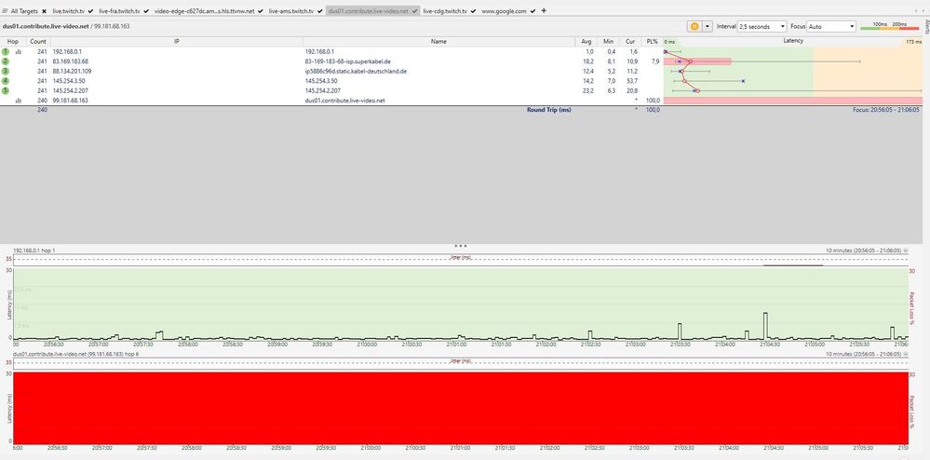Open the Interval 2,5 seconds dropdown
Viewport: 930px width, 460px height.
[x=762, y=27]
